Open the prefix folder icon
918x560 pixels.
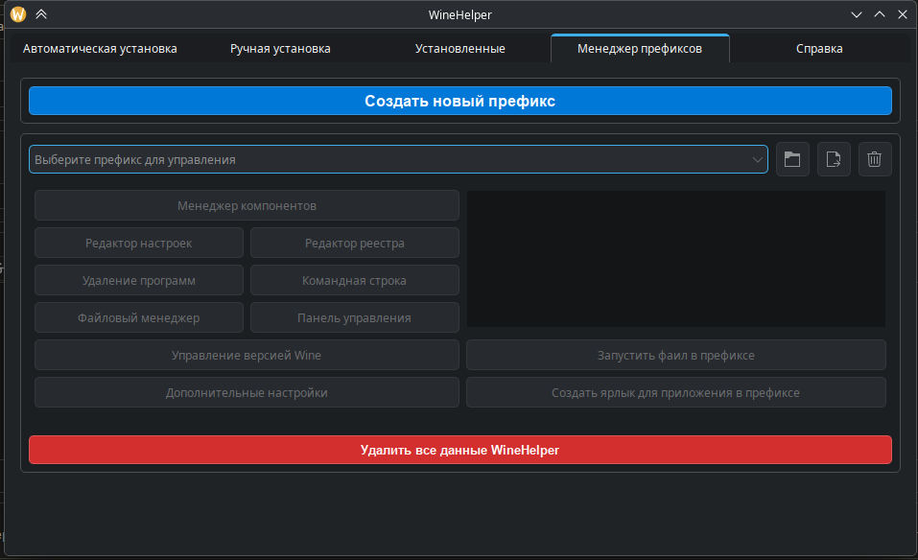click(x=792, y=160)
